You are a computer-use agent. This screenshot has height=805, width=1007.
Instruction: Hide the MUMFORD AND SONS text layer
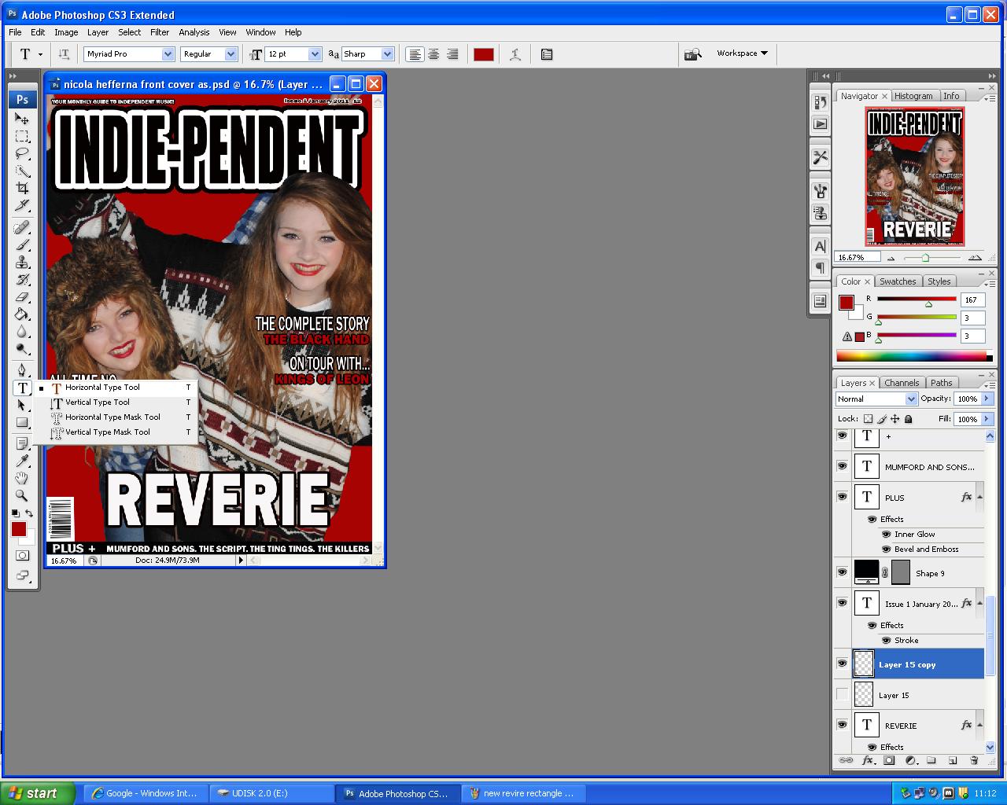pos(842,466)
